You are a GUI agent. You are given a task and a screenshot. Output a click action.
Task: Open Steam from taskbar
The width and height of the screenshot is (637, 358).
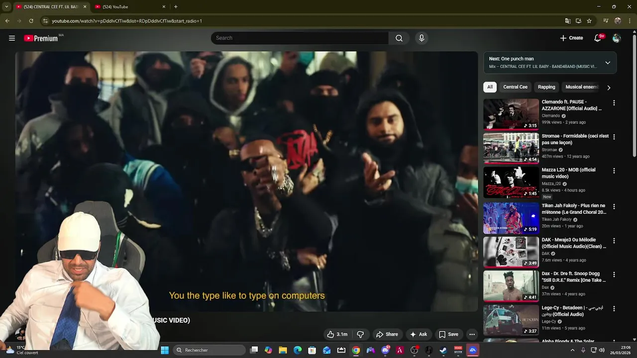point(443,350)
